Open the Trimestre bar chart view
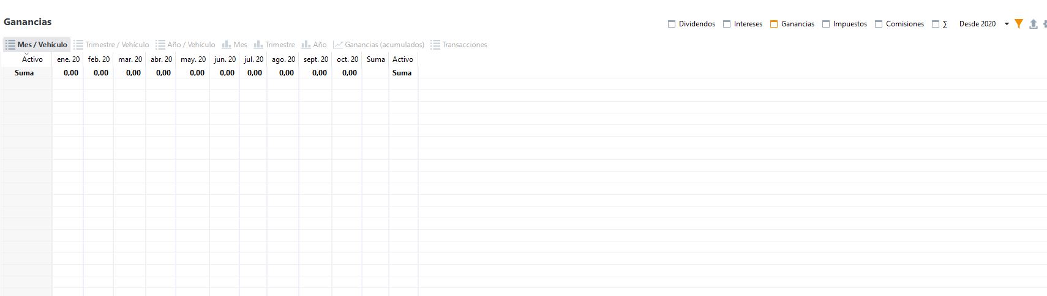The image size is (1047, 296). pyautogui.click(x=274, y=45)
